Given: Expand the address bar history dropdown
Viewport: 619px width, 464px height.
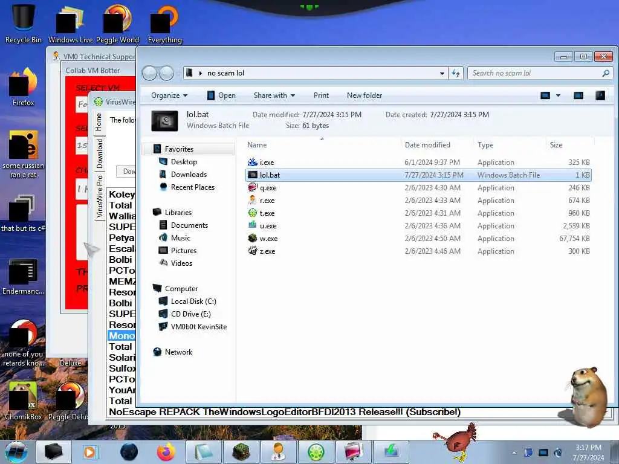Looking at the screenshot, I should [x=442, y=73].
